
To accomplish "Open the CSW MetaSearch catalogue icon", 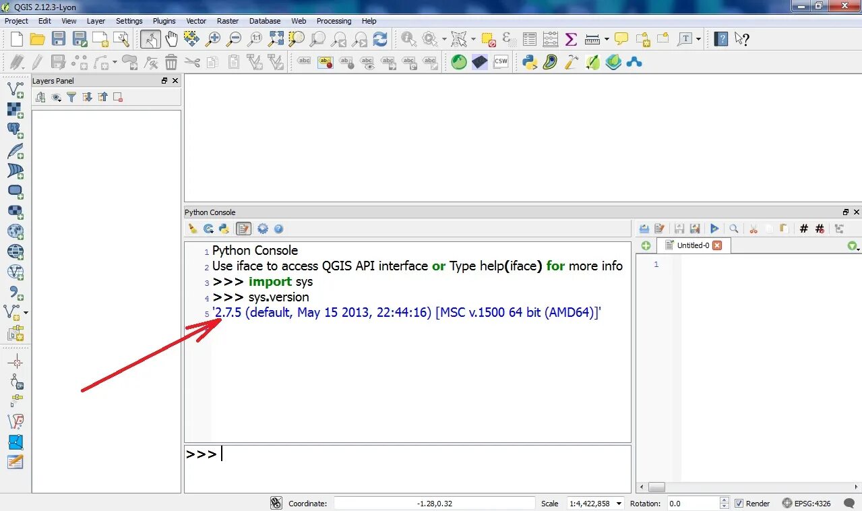I will (501, 63).
